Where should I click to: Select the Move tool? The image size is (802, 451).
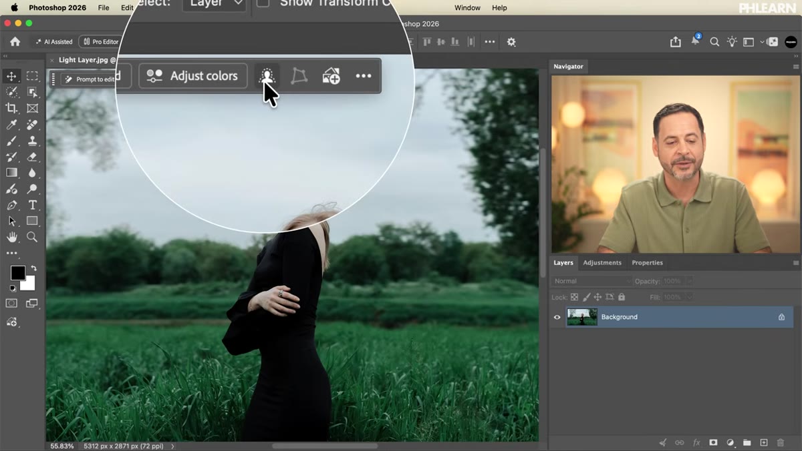[11, 76]
